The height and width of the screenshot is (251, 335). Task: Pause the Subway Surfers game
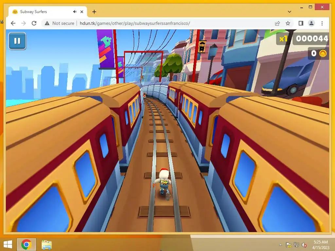click(x=17, y=41)
